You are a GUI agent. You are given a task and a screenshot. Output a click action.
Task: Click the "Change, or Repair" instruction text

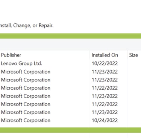coord(33,26)
